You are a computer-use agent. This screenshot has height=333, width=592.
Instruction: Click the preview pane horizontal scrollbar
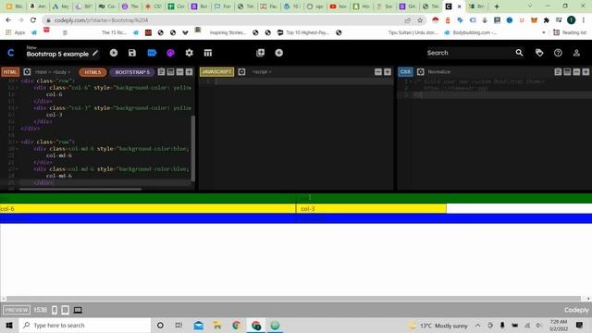[293, 298]
